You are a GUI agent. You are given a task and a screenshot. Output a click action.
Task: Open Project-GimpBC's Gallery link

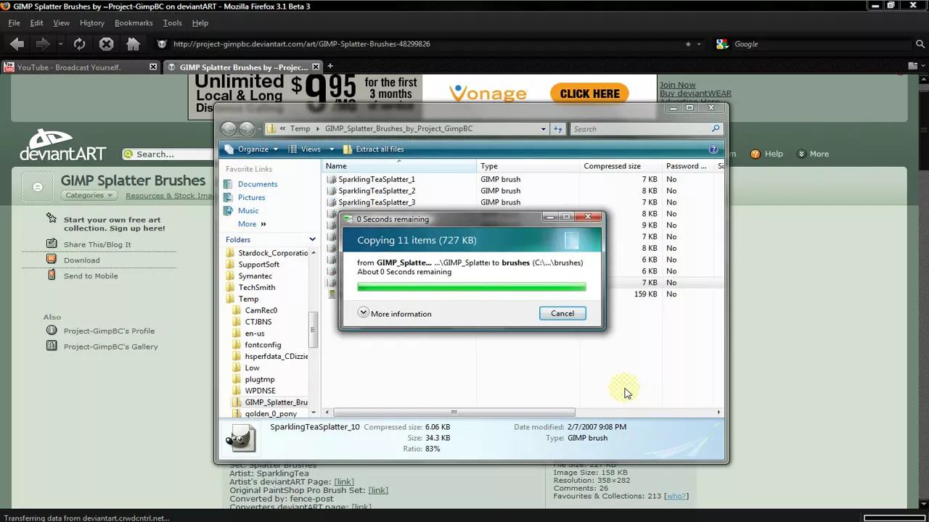[x=110, y=347]
